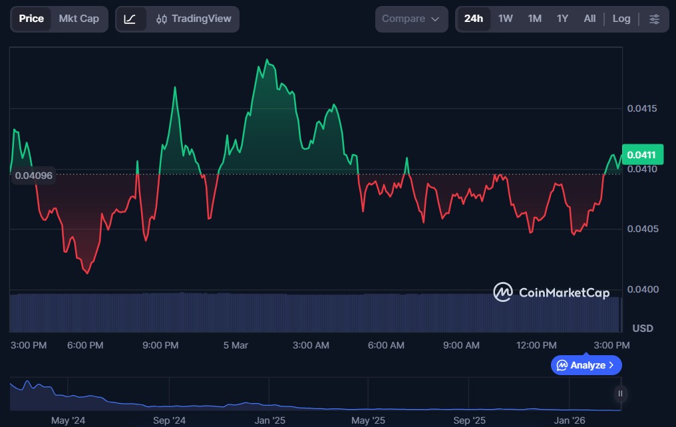Switch to Mkt Cap tab
676x427 pixels.
[79, 19]
